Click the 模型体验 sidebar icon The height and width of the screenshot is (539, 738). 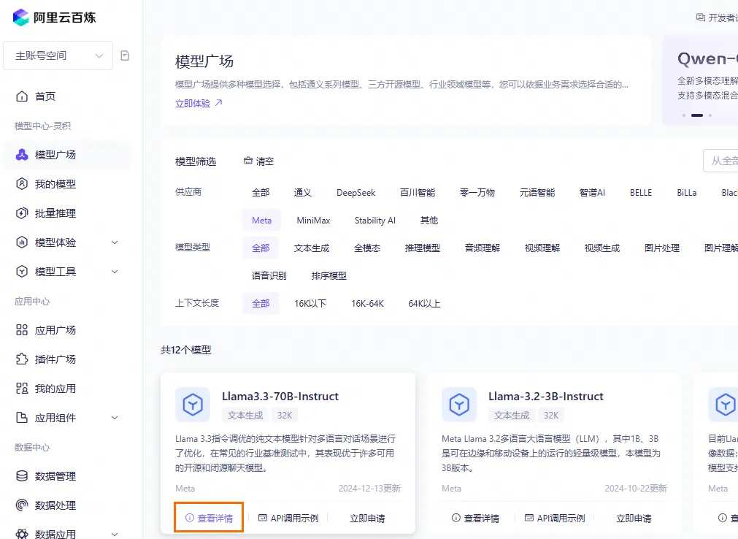pyautogui.click(x=22, y=242)
